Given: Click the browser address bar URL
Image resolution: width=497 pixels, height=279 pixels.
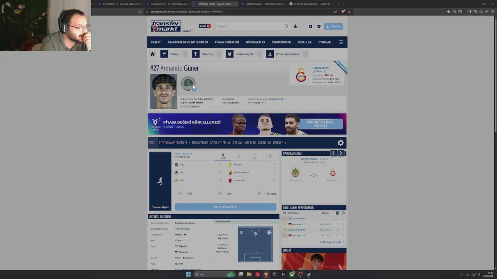Looking at the screenshot, I should [x=187, y=12].
